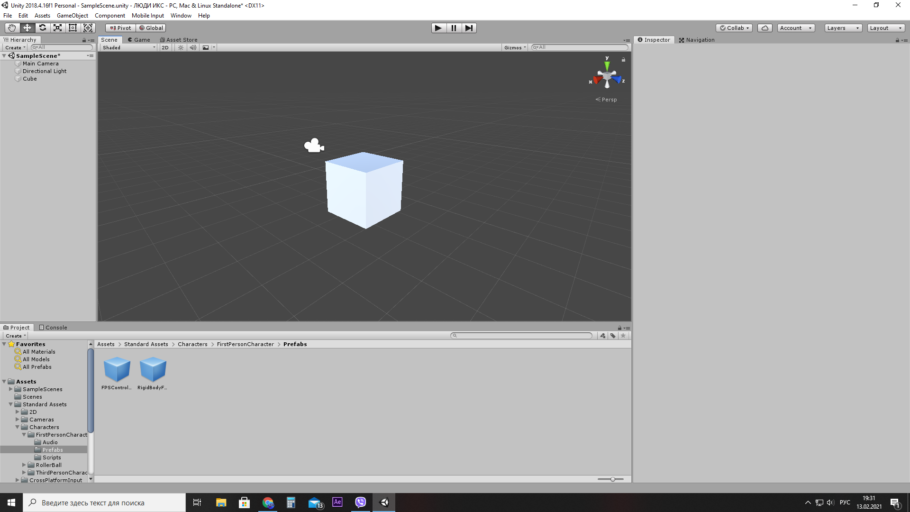
Task: Open Project Create dropdown
Action: 16,336
